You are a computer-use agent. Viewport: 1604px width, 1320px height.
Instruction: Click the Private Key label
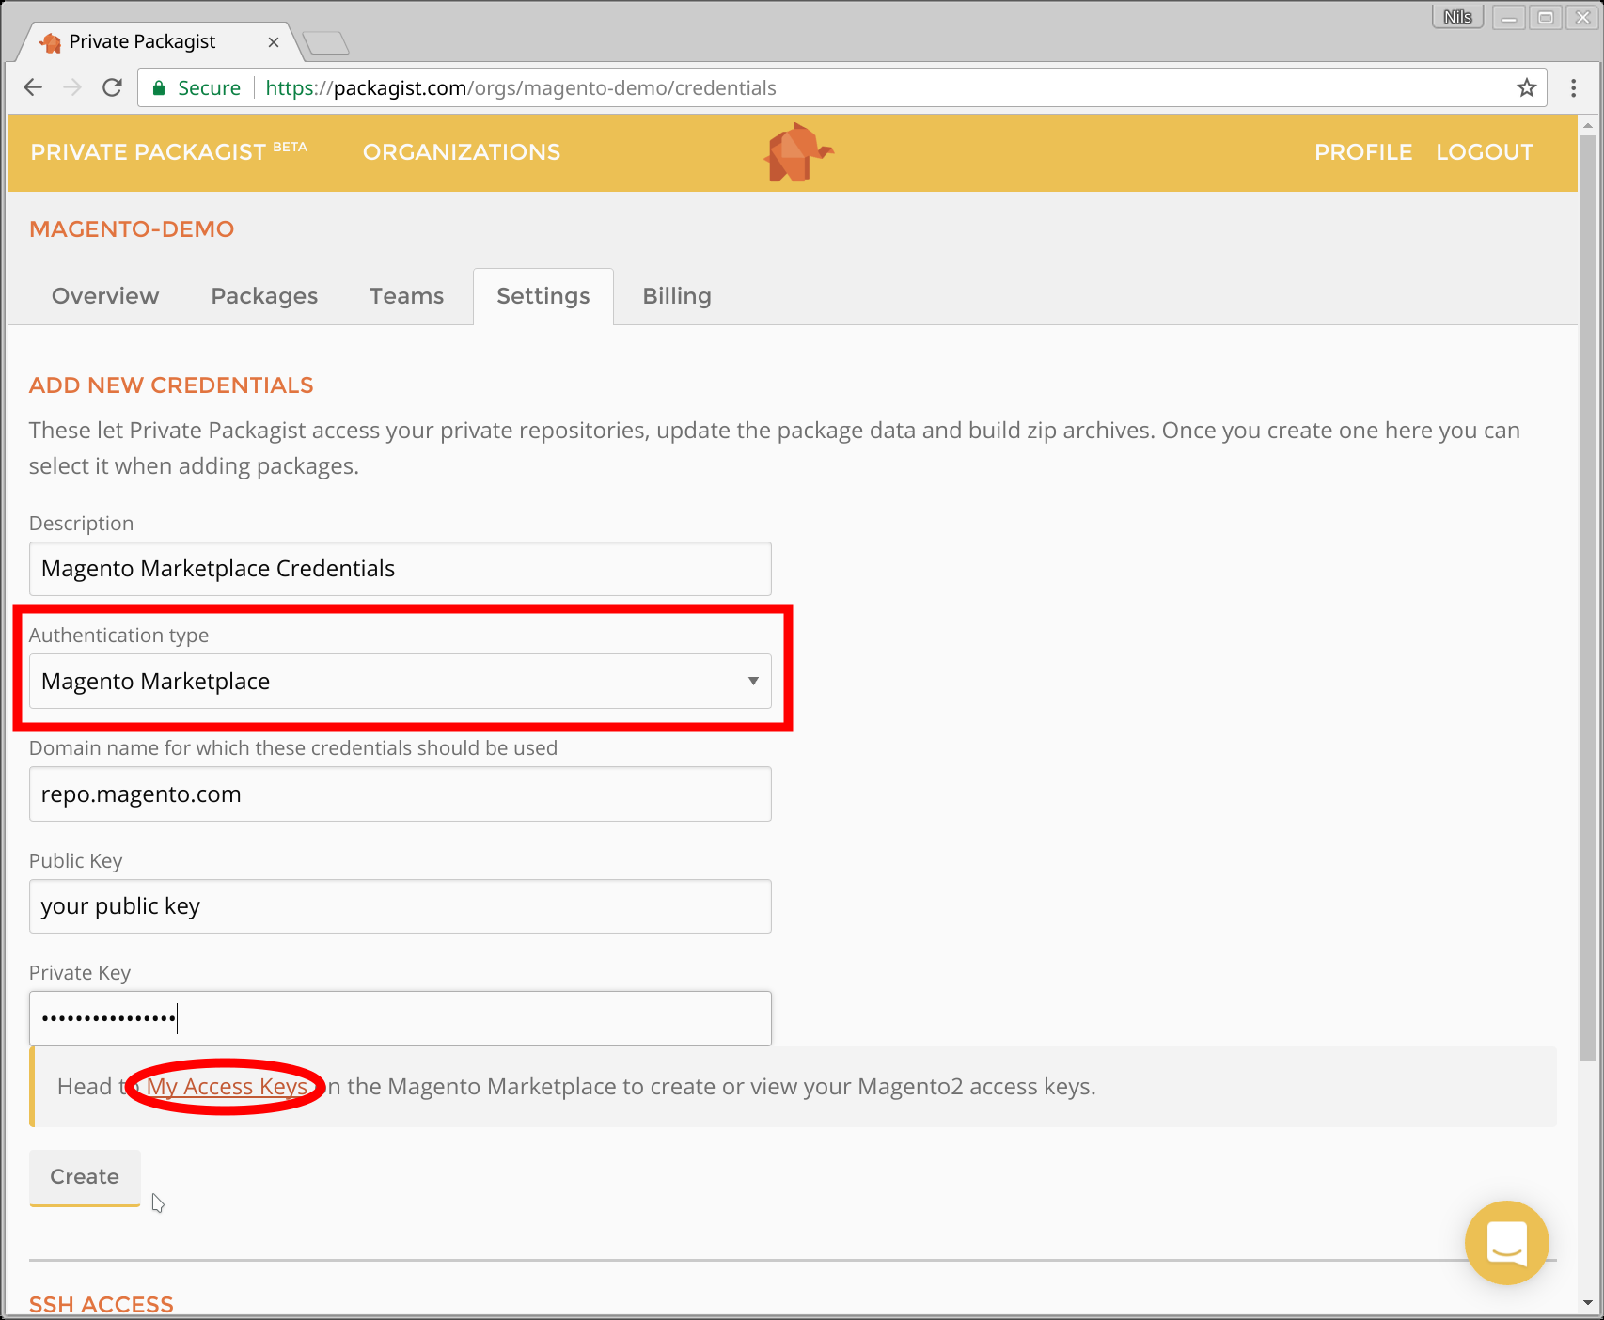pyautogui.click(x=80, y=973)
